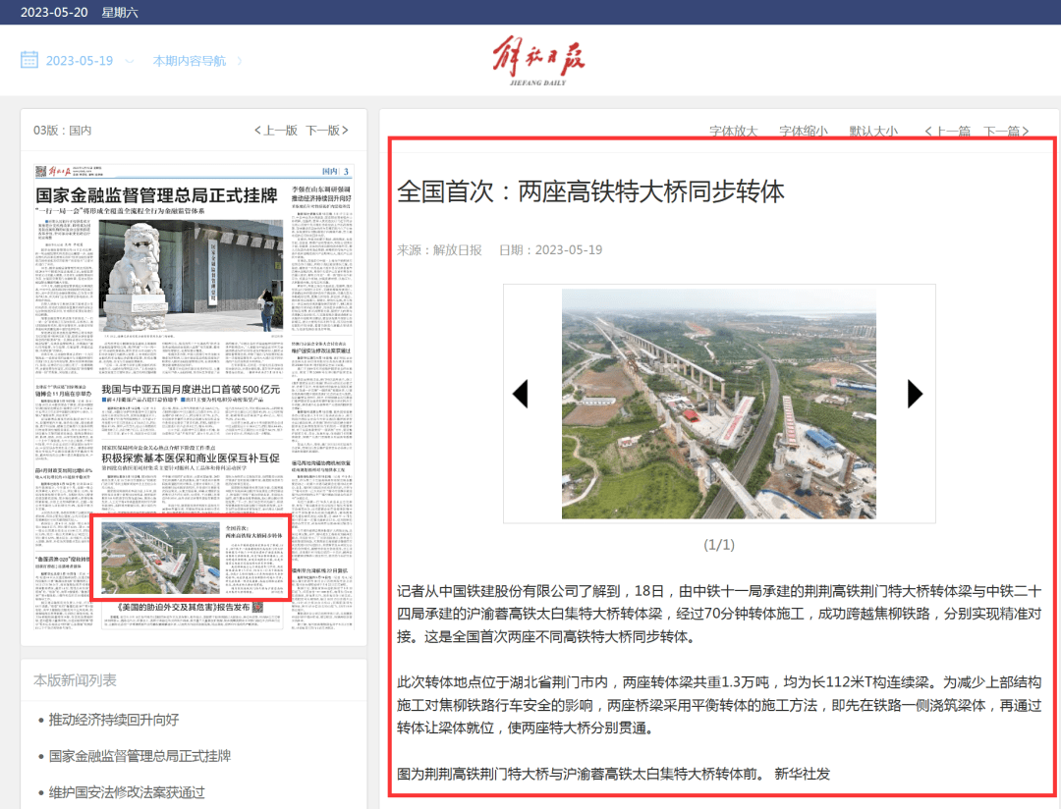Click the Jiefang Daily masthead logo
Image resolution: width=1061 pixels, height=809 pixels.
click(x=538, y=60)
